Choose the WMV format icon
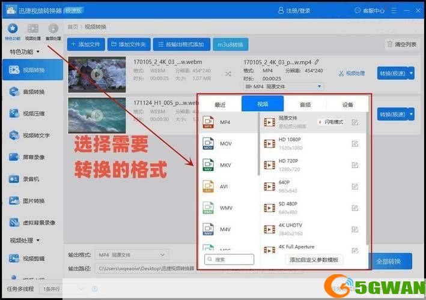This screenshot has height=300, width=426. click(208, 208)
